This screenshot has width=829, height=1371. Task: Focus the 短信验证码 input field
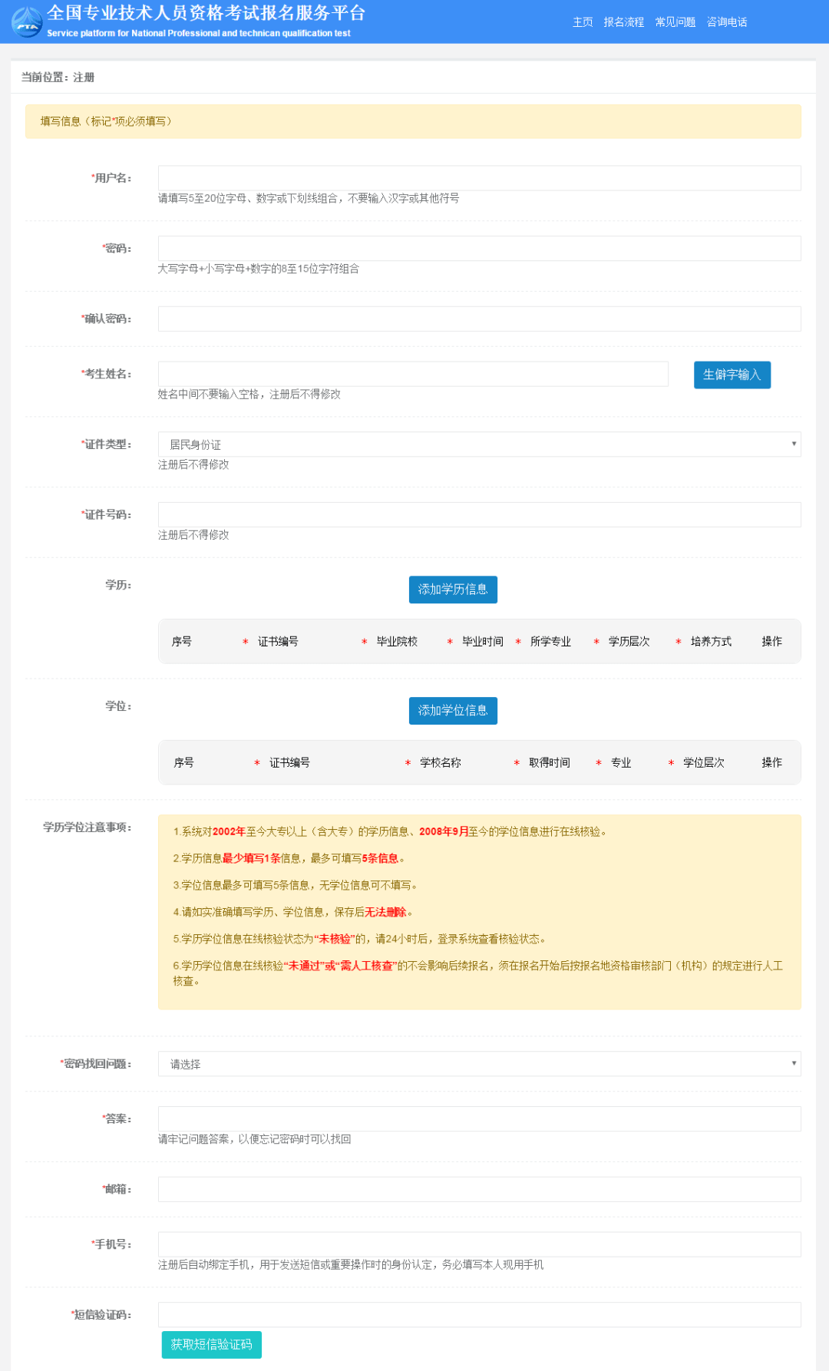click(479, 1314)
